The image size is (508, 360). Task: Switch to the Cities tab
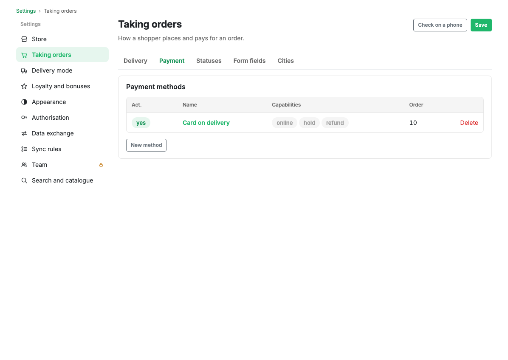pos(285,61)
